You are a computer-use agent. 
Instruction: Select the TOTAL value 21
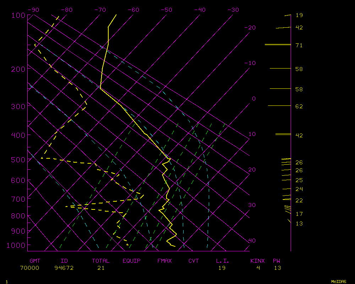101,268
